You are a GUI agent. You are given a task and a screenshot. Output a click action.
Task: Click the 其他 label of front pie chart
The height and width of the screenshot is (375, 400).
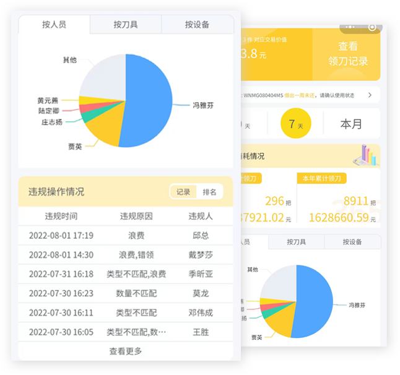point(69,60)
